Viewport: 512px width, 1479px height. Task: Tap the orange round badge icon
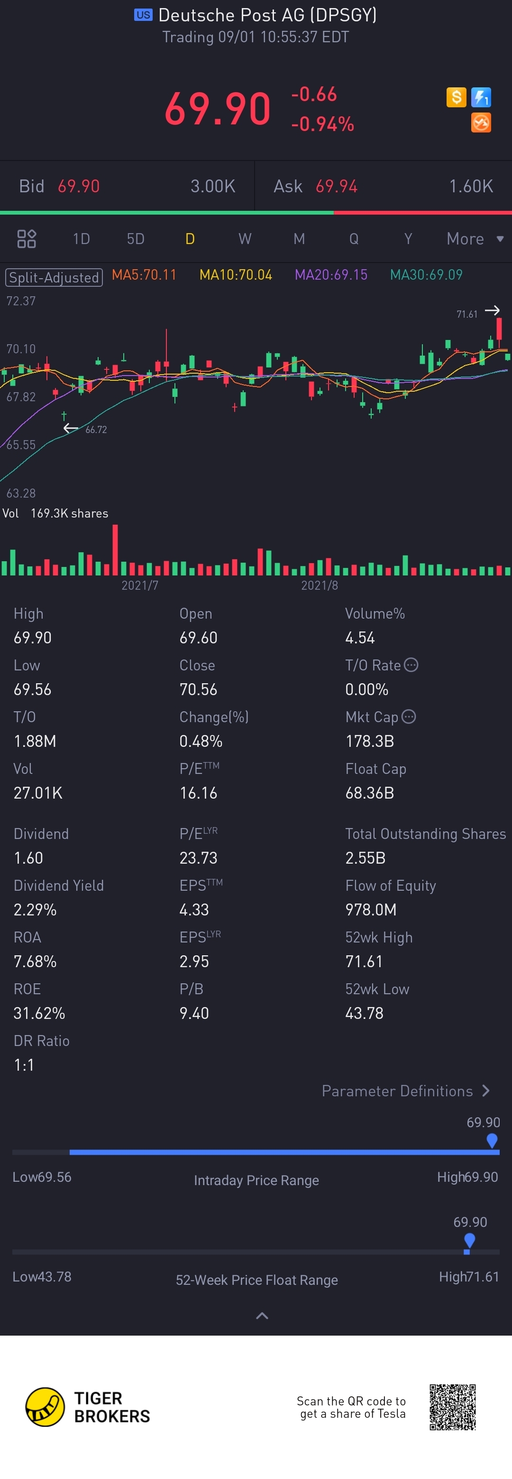481,122
